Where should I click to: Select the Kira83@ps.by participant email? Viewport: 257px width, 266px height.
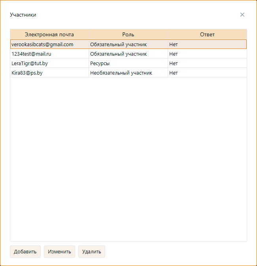(27, 73)
